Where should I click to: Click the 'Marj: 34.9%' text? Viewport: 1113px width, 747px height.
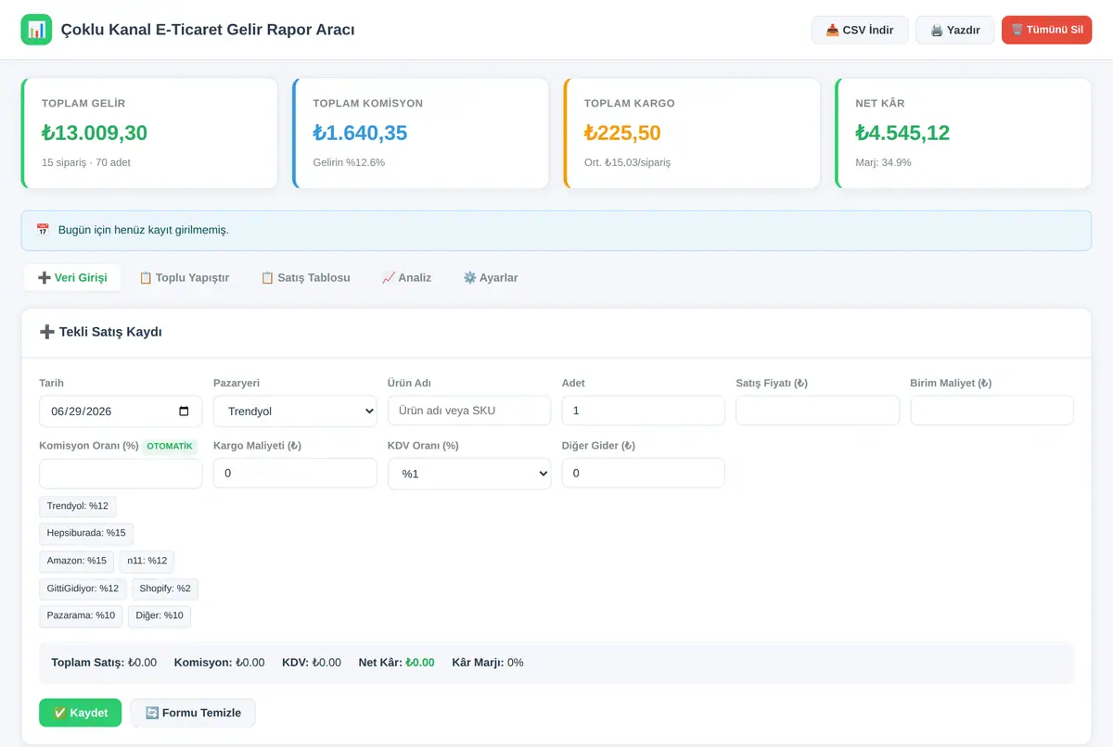click(x=883, y=162)
